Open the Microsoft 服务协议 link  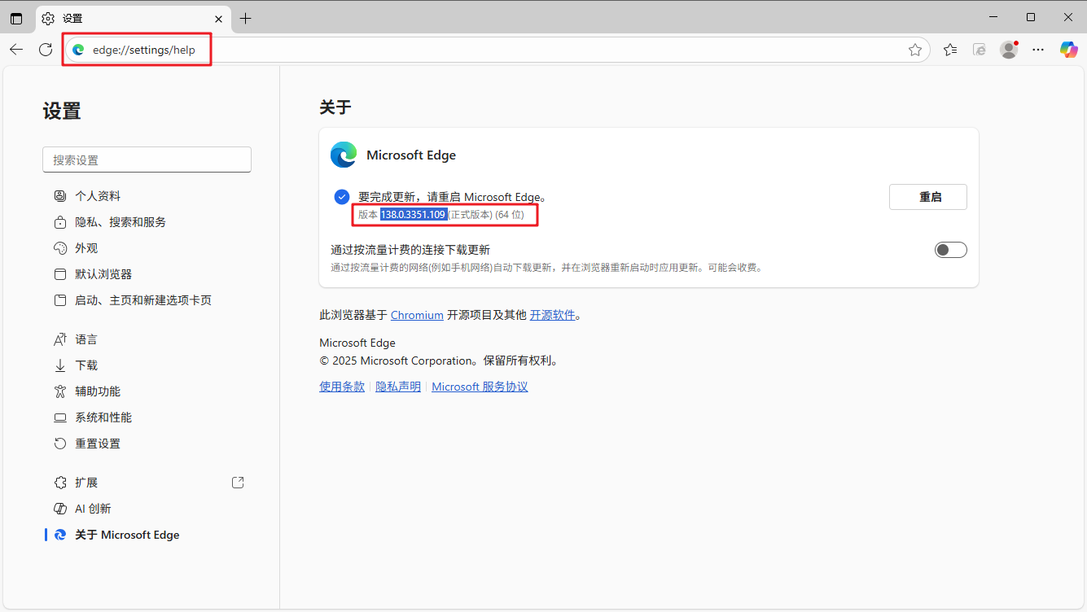[480, 387]
